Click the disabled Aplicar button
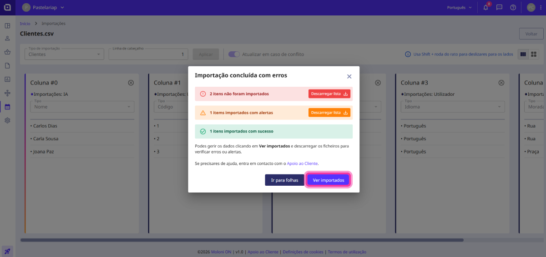The image size is (546, 257). point(206,54)
